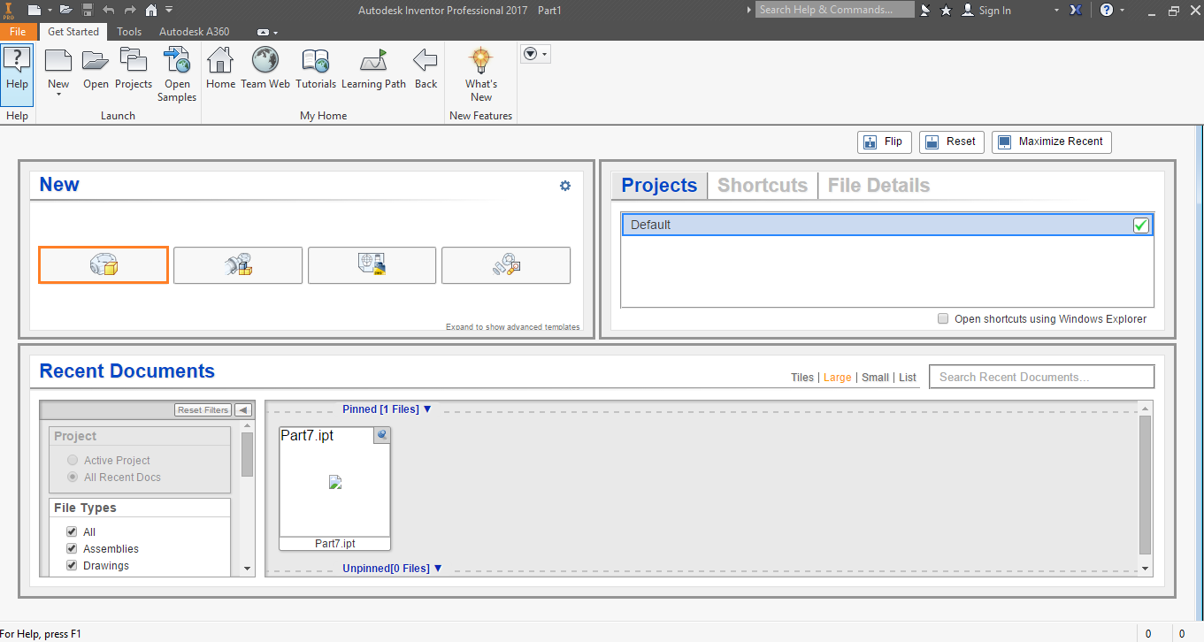The image size is (1204, 642).
Task: Switch recent documents view to Small
Action: coord(875,378)
